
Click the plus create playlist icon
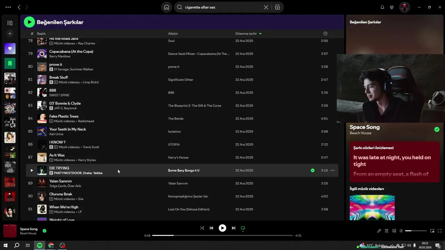click(x=10, y=34)
